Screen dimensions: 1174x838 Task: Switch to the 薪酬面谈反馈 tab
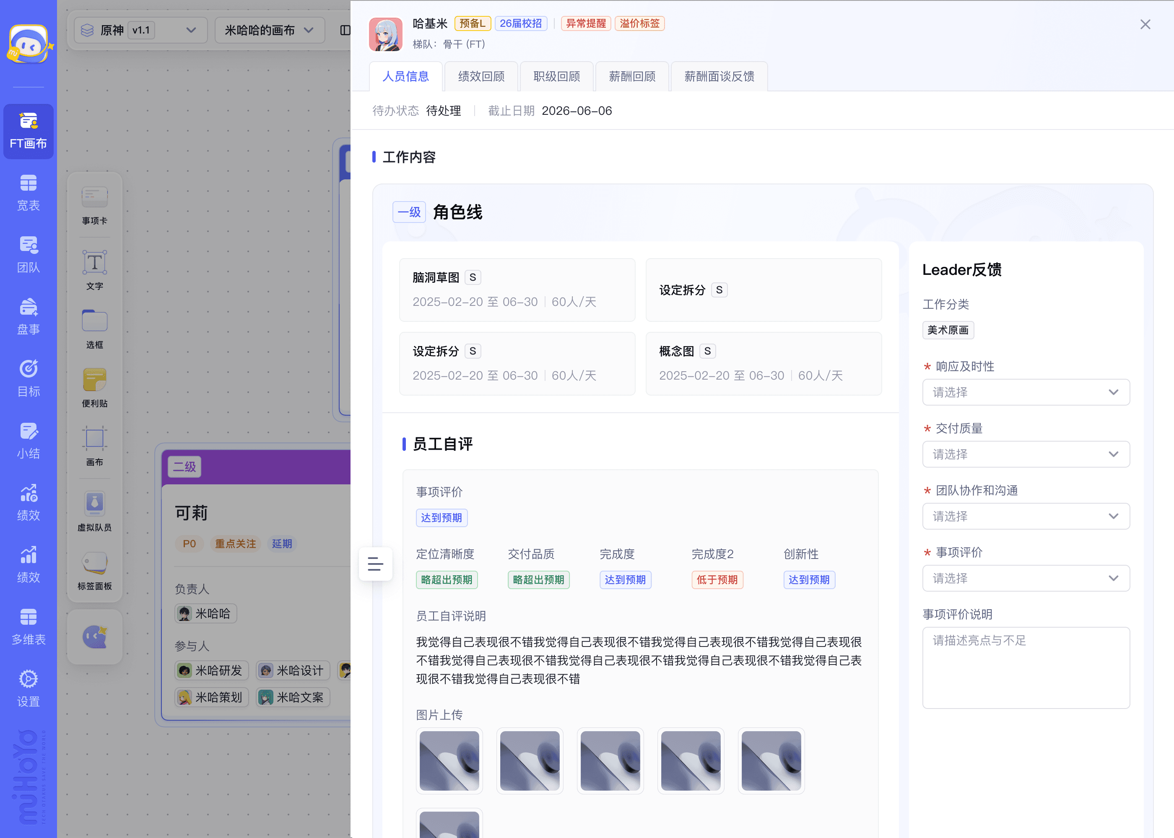pyautogui.click(x=719, y=76)
